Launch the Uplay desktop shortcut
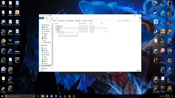 click(x=156, y=23)
